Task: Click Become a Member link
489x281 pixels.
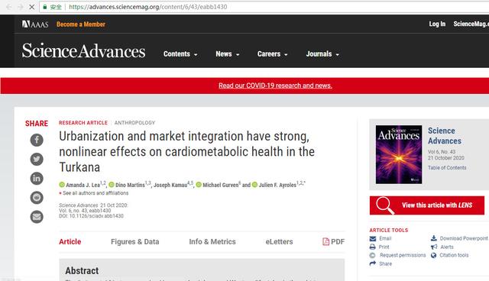Action: click(x=81, y=24)
